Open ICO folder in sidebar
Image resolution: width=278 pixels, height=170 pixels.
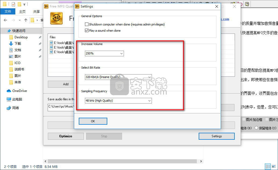coord(17,63)
